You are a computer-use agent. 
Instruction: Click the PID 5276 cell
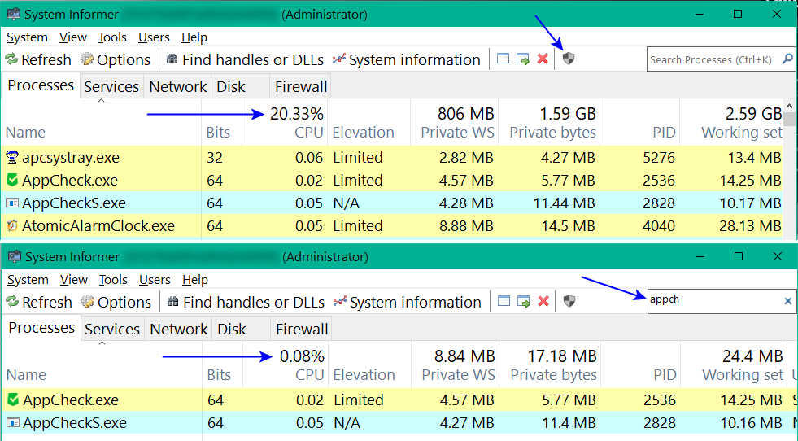tap(659, 157)
